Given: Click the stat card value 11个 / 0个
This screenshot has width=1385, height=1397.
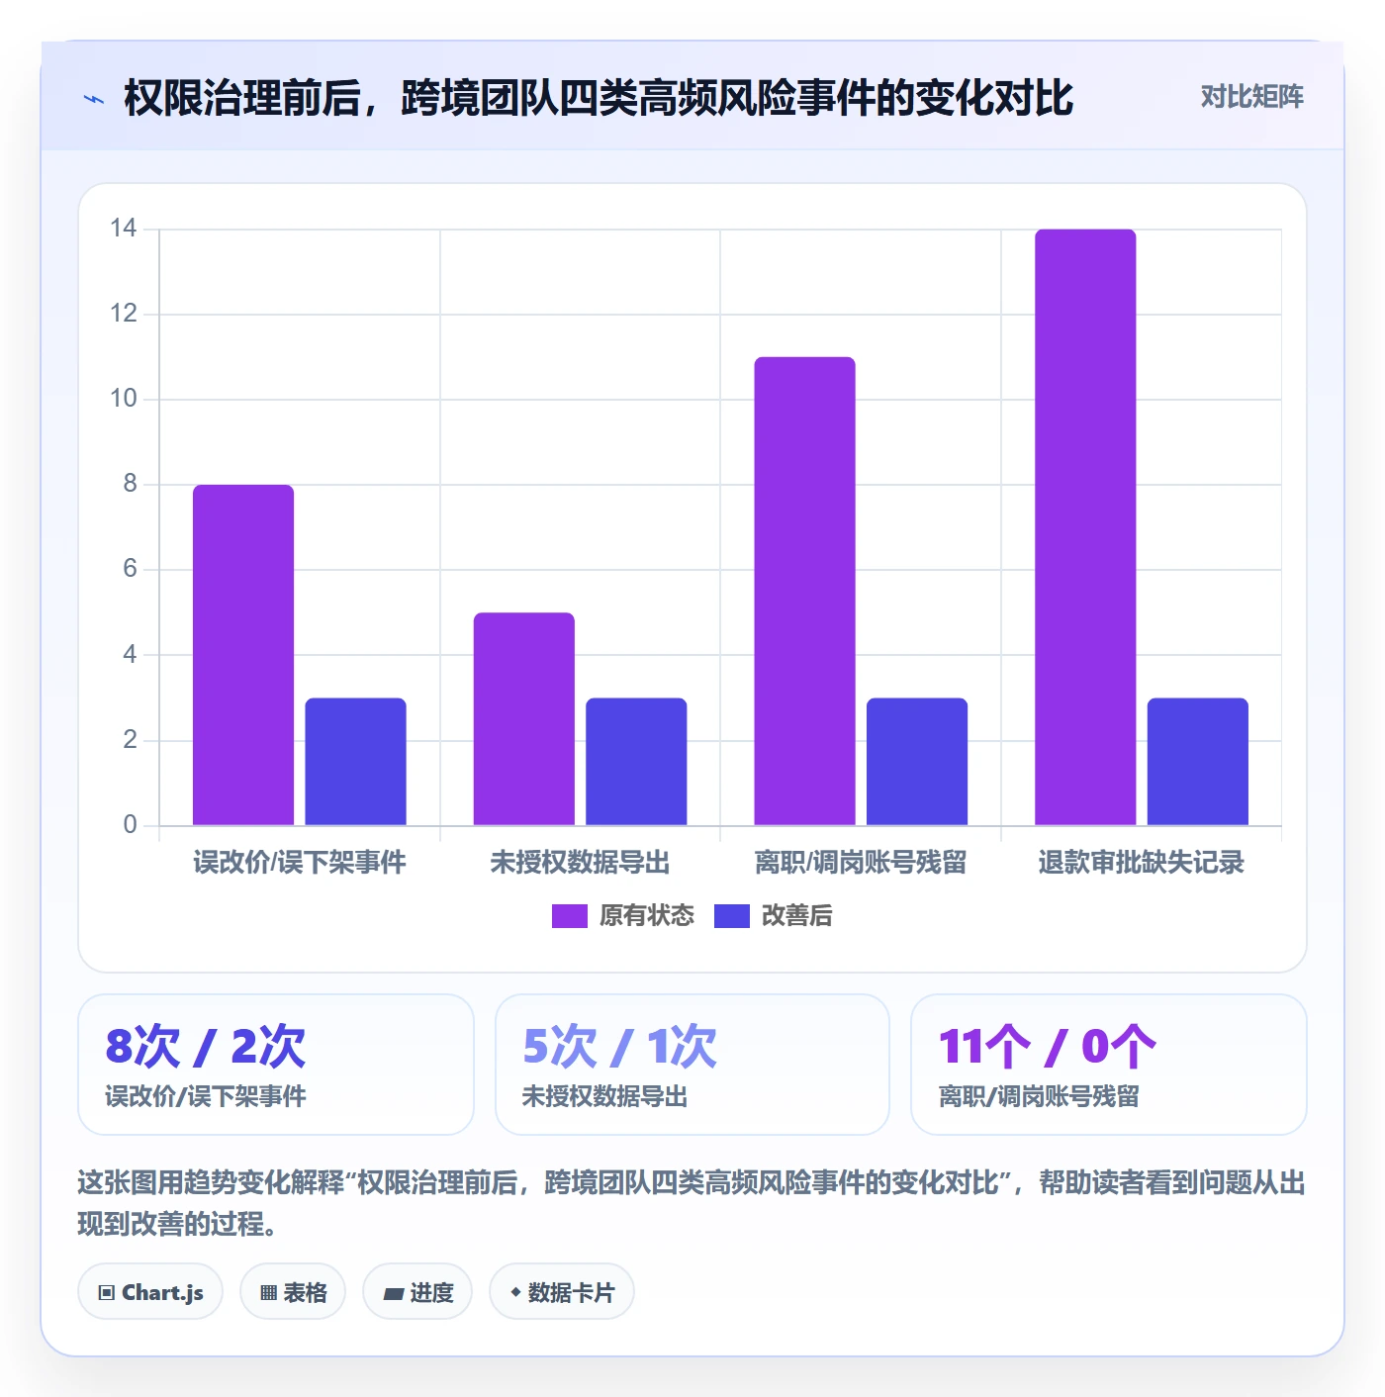Looking at the screenshot, I should 1048,1047.
